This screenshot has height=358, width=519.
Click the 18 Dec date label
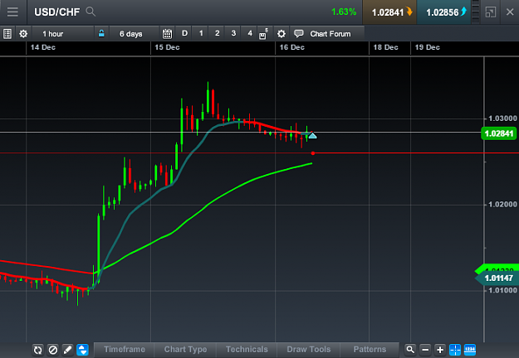(385, 47)
